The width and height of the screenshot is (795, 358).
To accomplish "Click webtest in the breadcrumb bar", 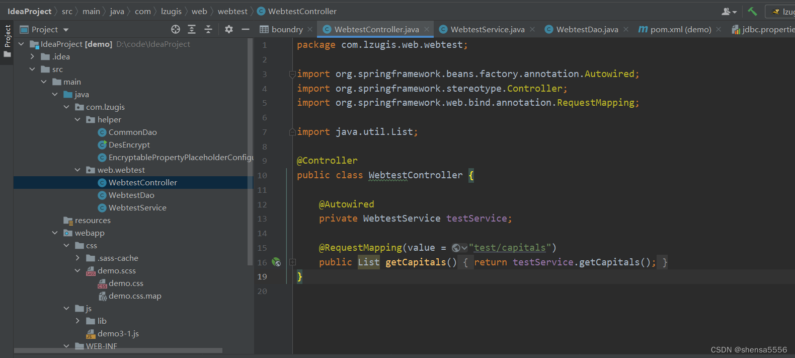I will 232,11.
